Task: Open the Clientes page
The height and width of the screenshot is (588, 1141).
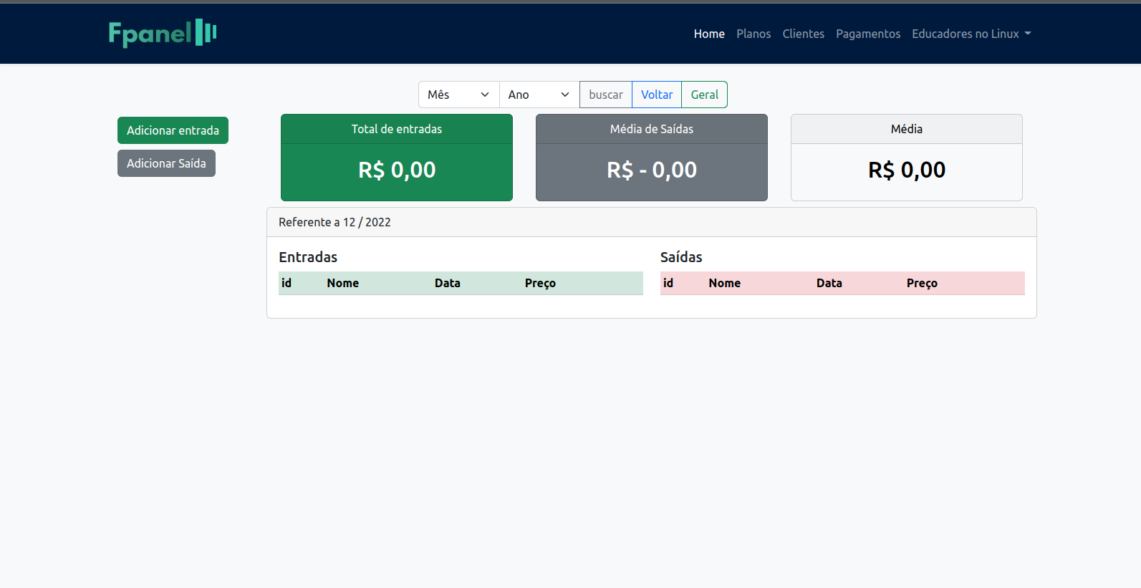Action: click(803, 34)
